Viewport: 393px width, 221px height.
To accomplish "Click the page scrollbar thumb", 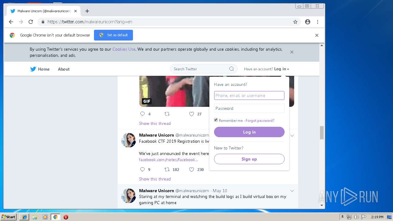I will (x=322, y=133).
